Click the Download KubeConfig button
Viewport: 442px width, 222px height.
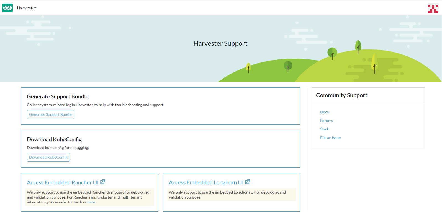coord(48,157)
